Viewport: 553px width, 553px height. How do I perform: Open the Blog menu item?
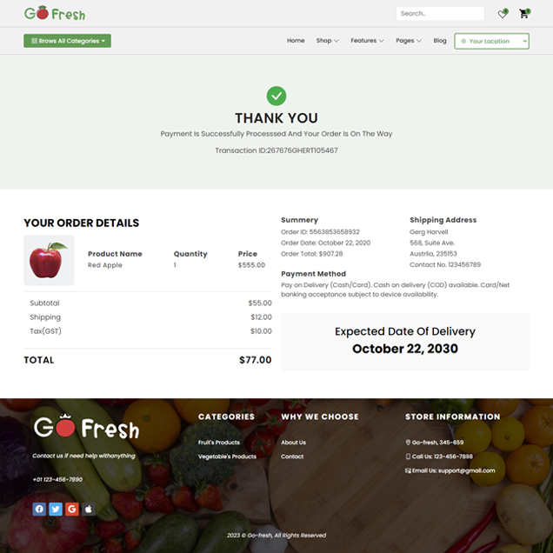click(x=440, y=41)
